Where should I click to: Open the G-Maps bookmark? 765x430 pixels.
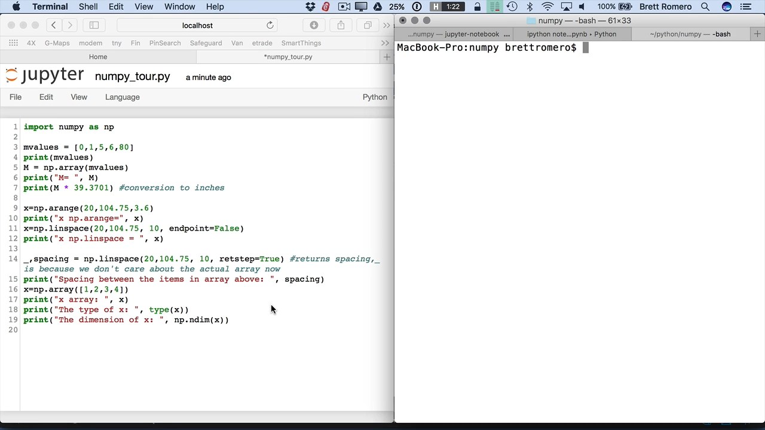tap(57, 43)
